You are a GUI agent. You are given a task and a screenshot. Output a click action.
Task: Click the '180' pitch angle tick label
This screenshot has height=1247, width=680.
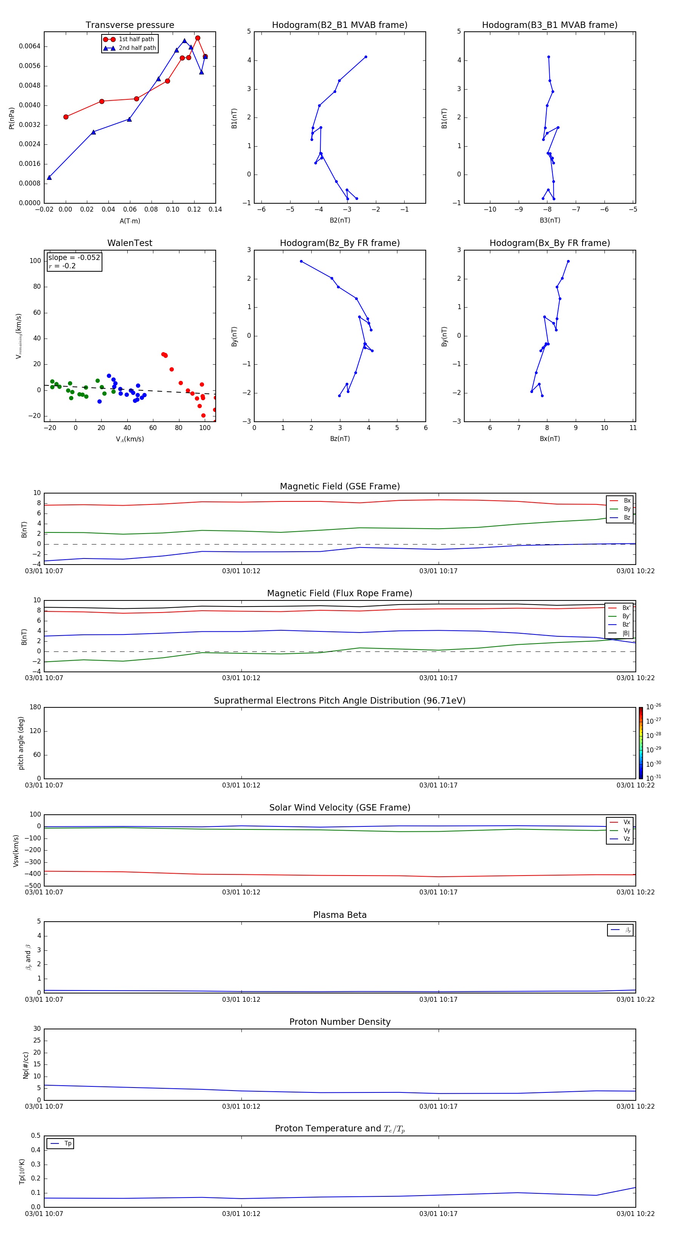coord(36,707)
